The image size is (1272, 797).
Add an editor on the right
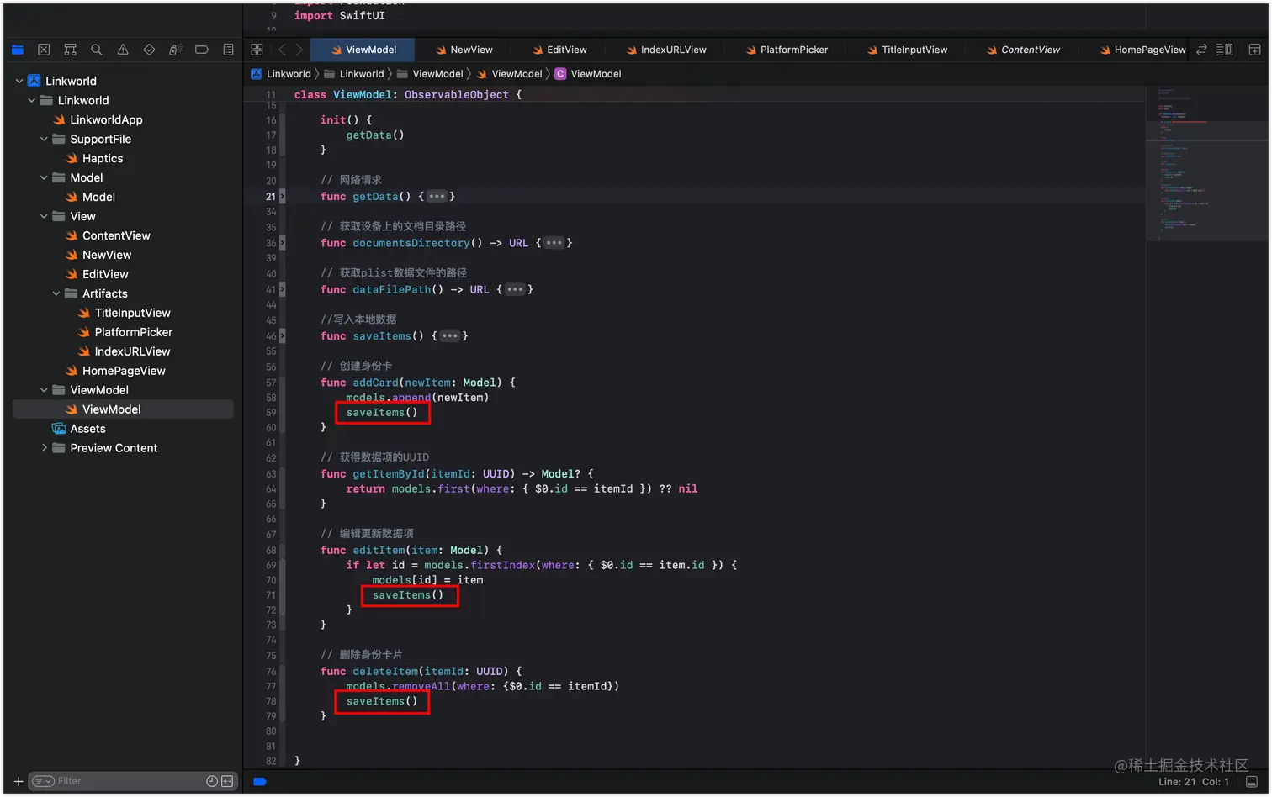point(1254,50)
